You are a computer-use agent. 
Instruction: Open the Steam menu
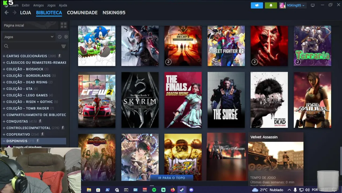click(14, 5)
